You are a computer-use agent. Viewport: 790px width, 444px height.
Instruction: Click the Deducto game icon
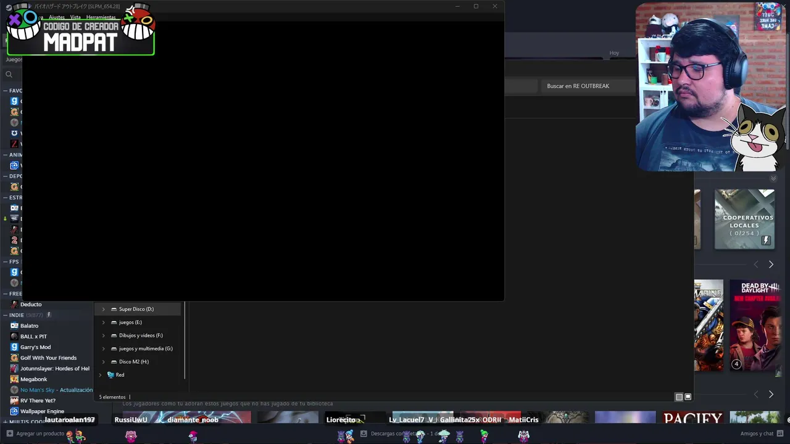pyautogui.click(x=14, y=304)
